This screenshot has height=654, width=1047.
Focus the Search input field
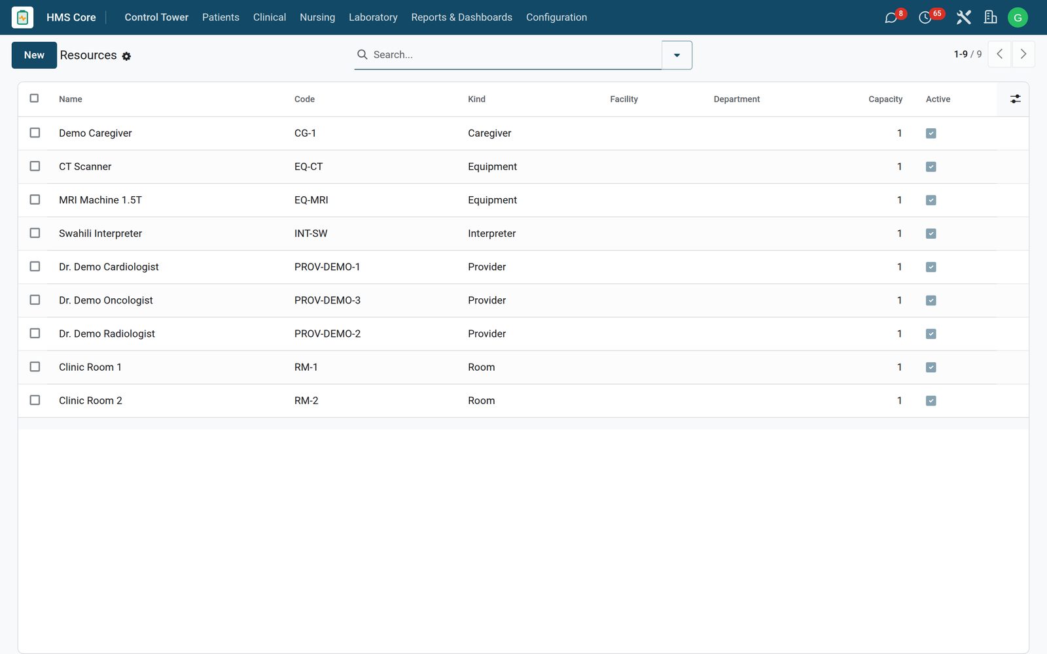(x=514, y=55)
